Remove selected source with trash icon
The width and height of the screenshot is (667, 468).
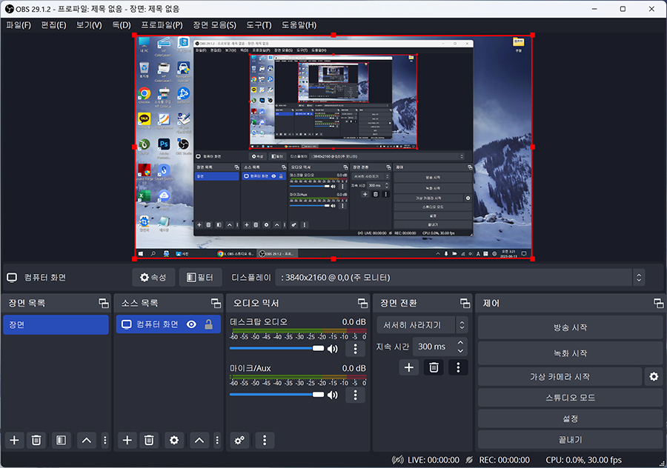pyautogui.click(x=149, y=440)
